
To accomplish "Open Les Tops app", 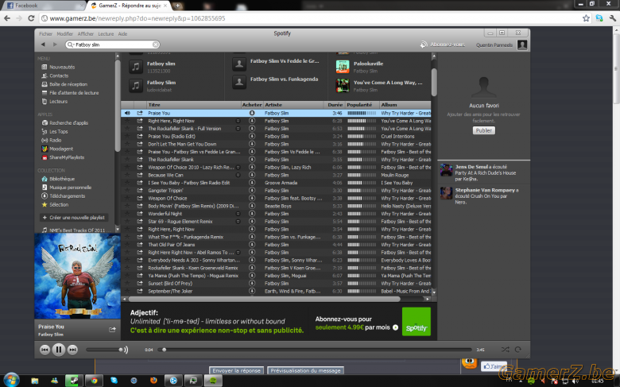I will 55,132.
